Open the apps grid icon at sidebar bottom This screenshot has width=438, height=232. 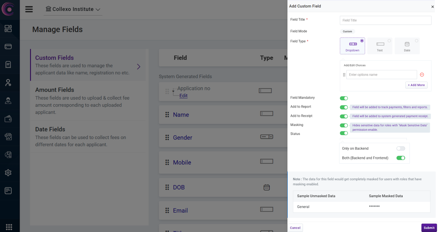point(9,227)
